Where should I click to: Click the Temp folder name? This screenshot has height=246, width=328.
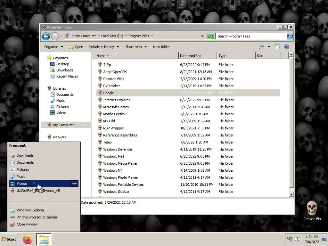coord(107,142)
